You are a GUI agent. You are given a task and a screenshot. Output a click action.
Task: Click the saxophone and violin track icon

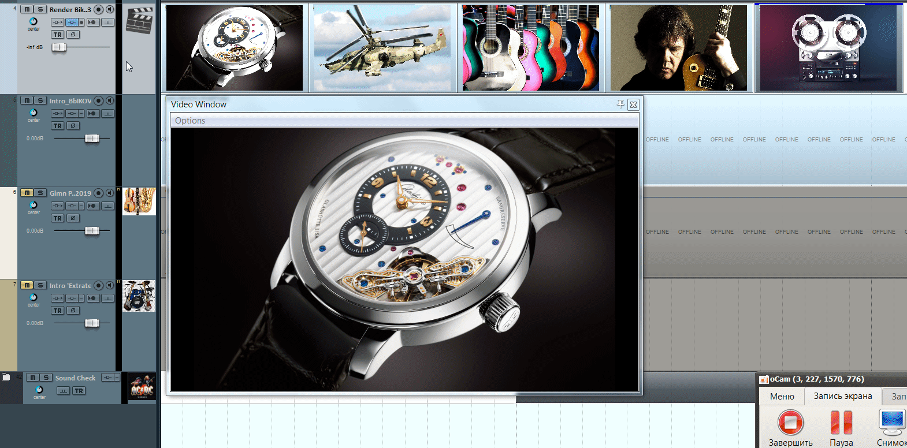[139, 201]
